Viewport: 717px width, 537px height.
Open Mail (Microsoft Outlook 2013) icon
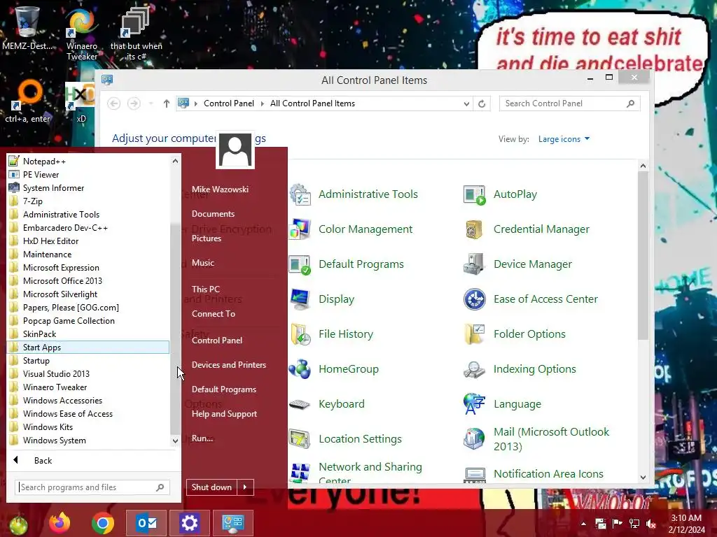(474, 439)
